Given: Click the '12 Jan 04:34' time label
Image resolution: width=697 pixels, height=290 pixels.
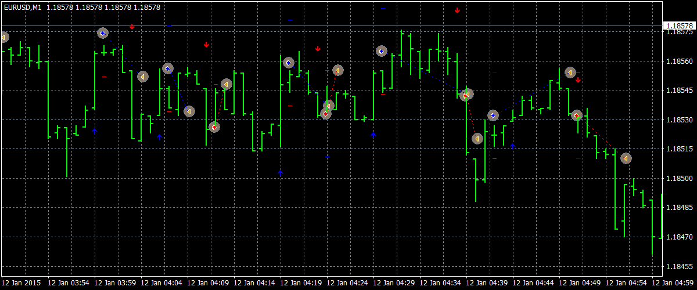Looking at the screenshot, I should coord(440,283).
